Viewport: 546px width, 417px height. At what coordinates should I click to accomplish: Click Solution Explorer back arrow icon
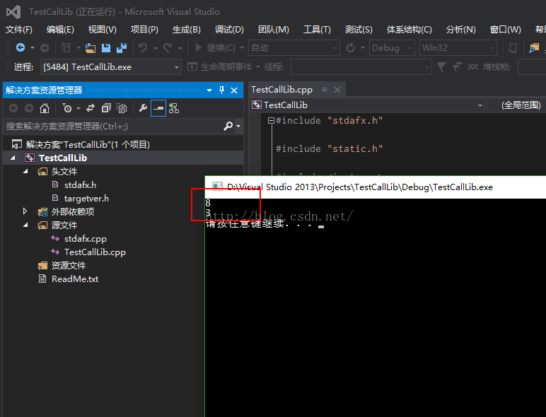click(13, 108)
